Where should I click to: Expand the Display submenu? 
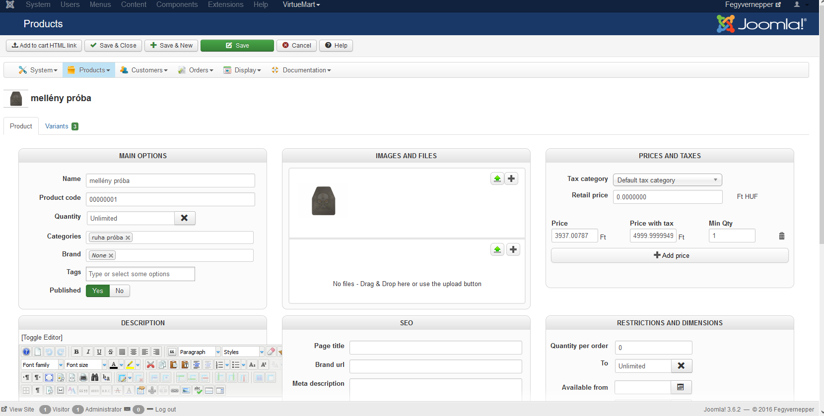click(242, 70)
